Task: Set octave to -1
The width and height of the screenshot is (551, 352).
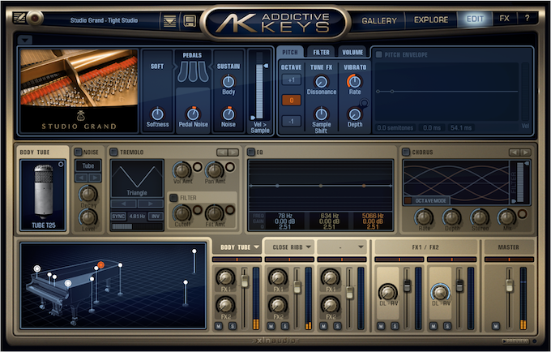Action: (292, 122)
